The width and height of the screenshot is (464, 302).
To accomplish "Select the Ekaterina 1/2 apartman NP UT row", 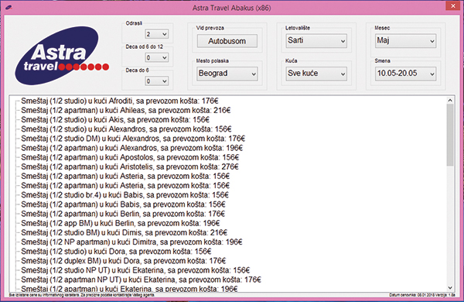I will (142, 280).
